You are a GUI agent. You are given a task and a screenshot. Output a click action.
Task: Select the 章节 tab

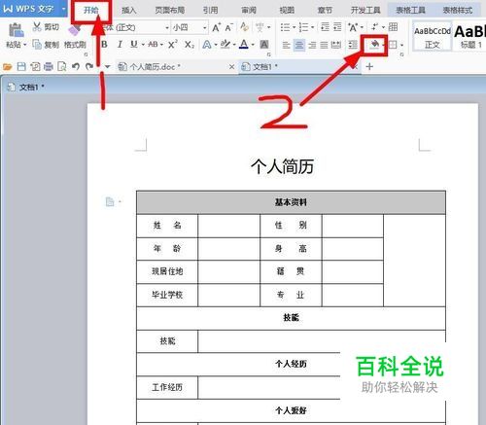click(325, 11)
